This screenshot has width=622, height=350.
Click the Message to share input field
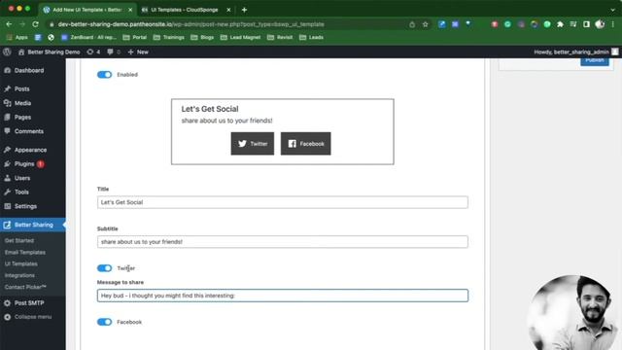pos(283,296)
